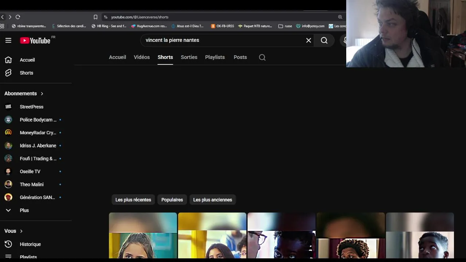466x262 pixels.
Task: Open the channel search magnifier icon
Action: [262, 57]
